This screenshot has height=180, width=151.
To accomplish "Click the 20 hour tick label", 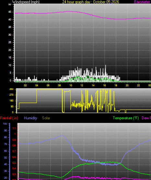I will coord(127,85).
